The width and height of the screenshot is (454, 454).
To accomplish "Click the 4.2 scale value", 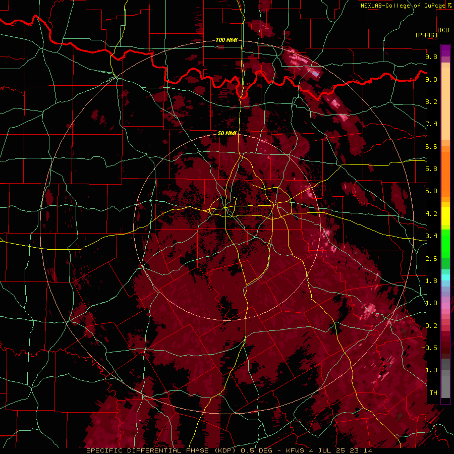I will [x=431, y=214].
